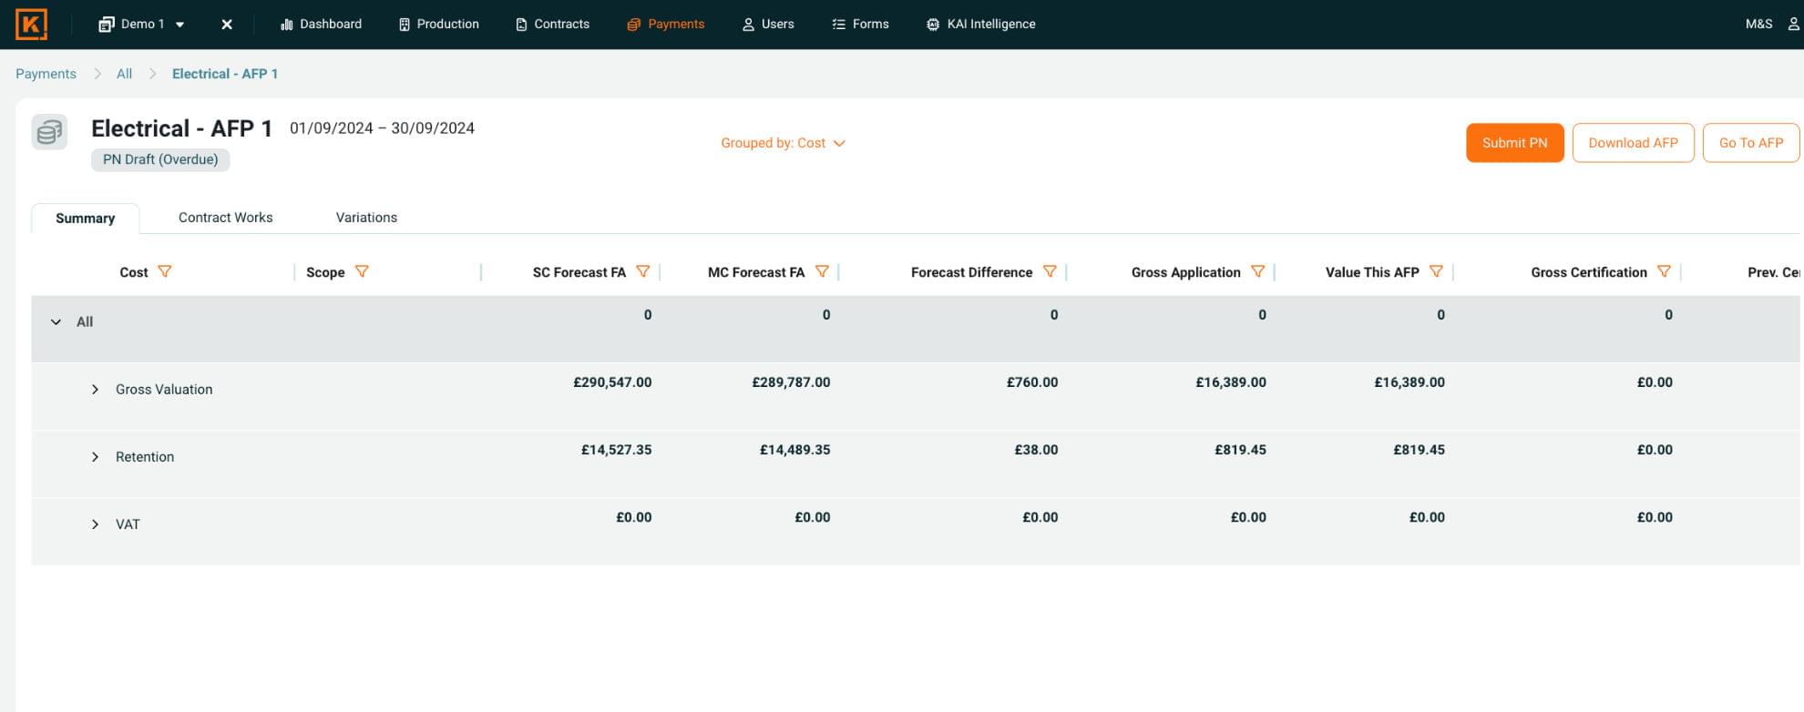The height and width of the screenshot is (712, 1804).
Task: Click the X close icon beside Demo 1
Action: [x=227, y=25]
